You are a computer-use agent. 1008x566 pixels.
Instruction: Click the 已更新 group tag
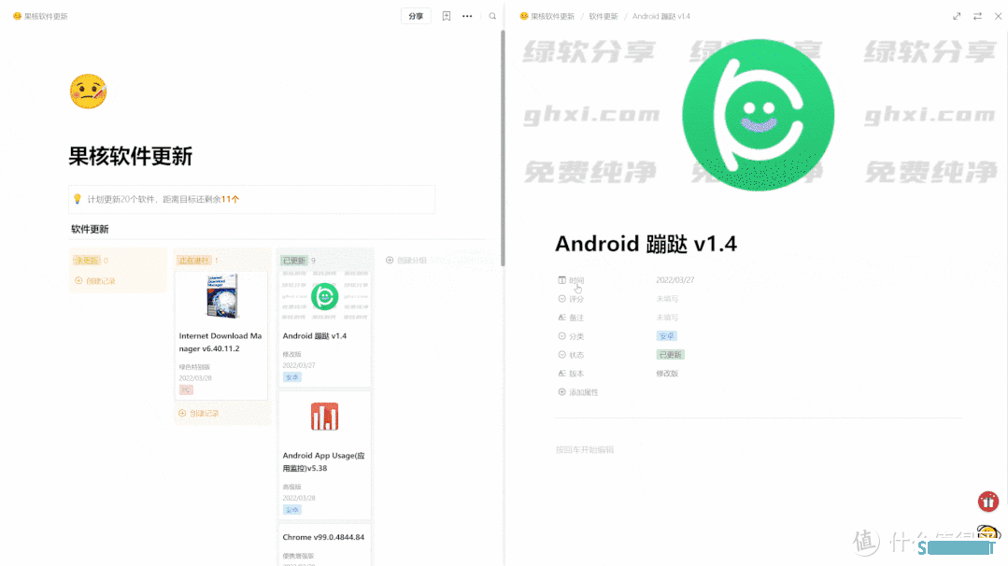coord(294,261)
